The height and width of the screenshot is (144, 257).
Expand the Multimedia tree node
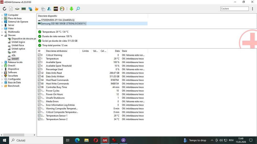coord(2,32)
